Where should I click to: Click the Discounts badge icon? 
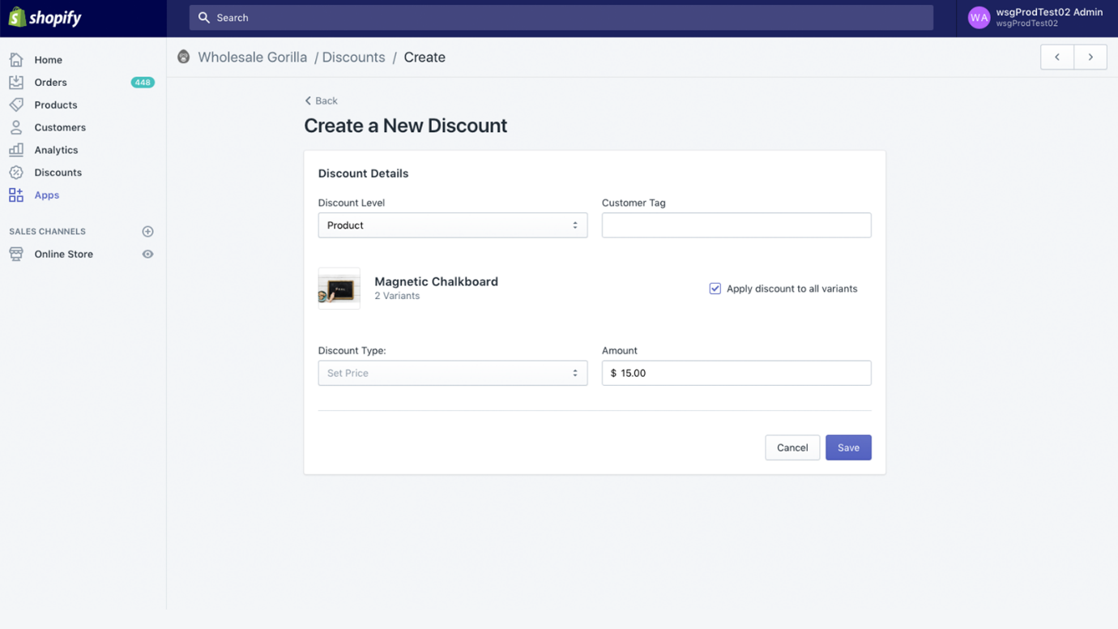click(x=16, y=173)
